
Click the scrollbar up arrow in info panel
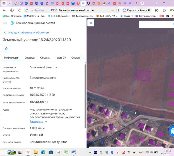coord(85,63)
